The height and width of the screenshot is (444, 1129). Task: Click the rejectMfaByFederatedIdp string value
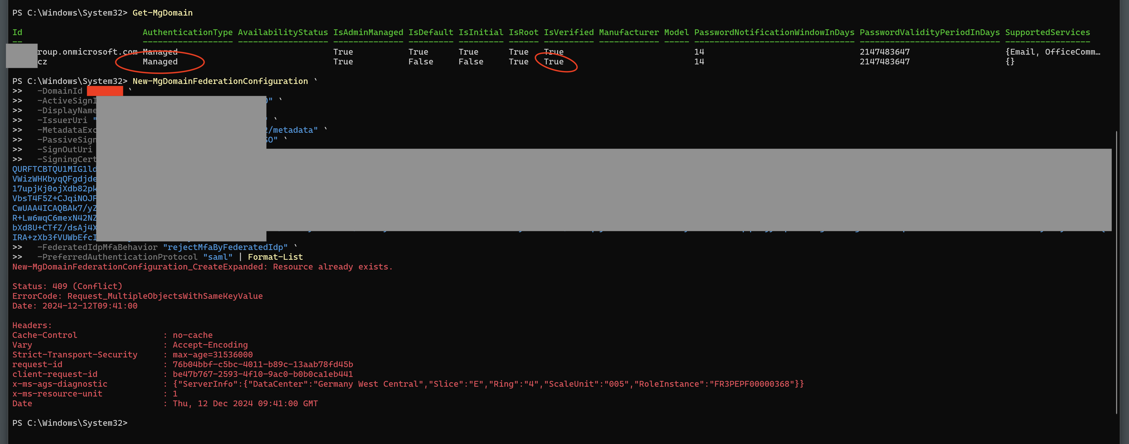[225, 247]
